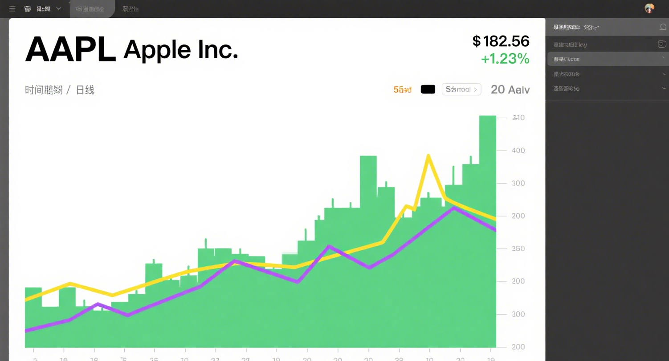This screenshot has height=361, width=669.
Task: Click the orange indicator label above the chart
Action: [x=403, y=89]
